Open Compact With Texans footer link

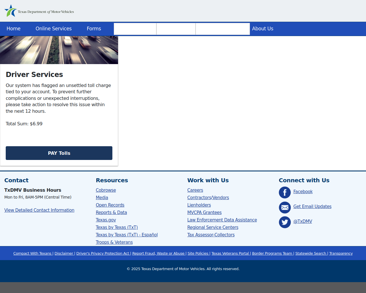(32, 253)
